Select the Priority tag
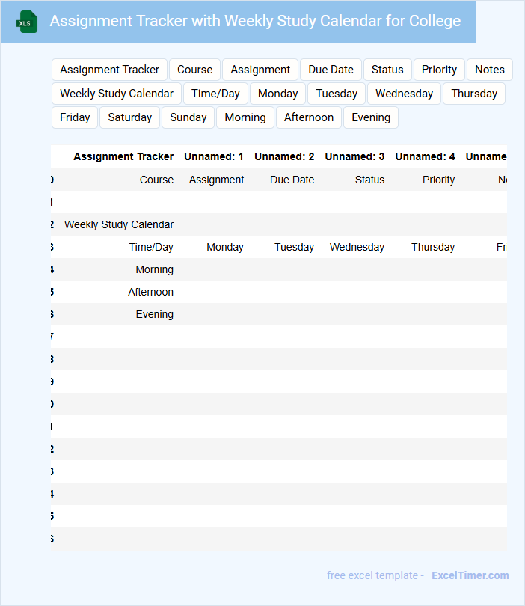 tap(439, 70)
